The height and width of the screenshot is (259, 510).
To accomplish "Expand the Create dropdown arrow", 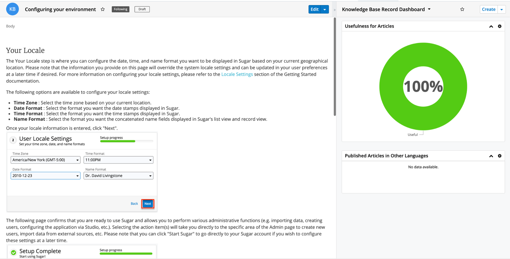I will tap(502, 9).
